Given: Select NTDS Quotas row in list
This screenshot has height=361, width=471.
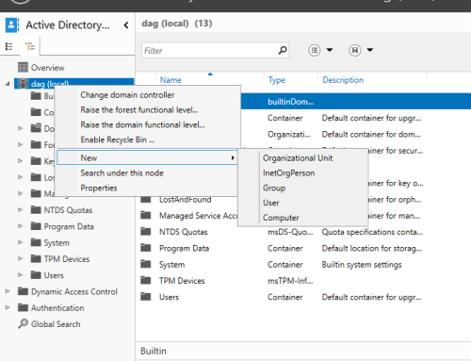Looking at the screenshot, I should pos(303,232).
